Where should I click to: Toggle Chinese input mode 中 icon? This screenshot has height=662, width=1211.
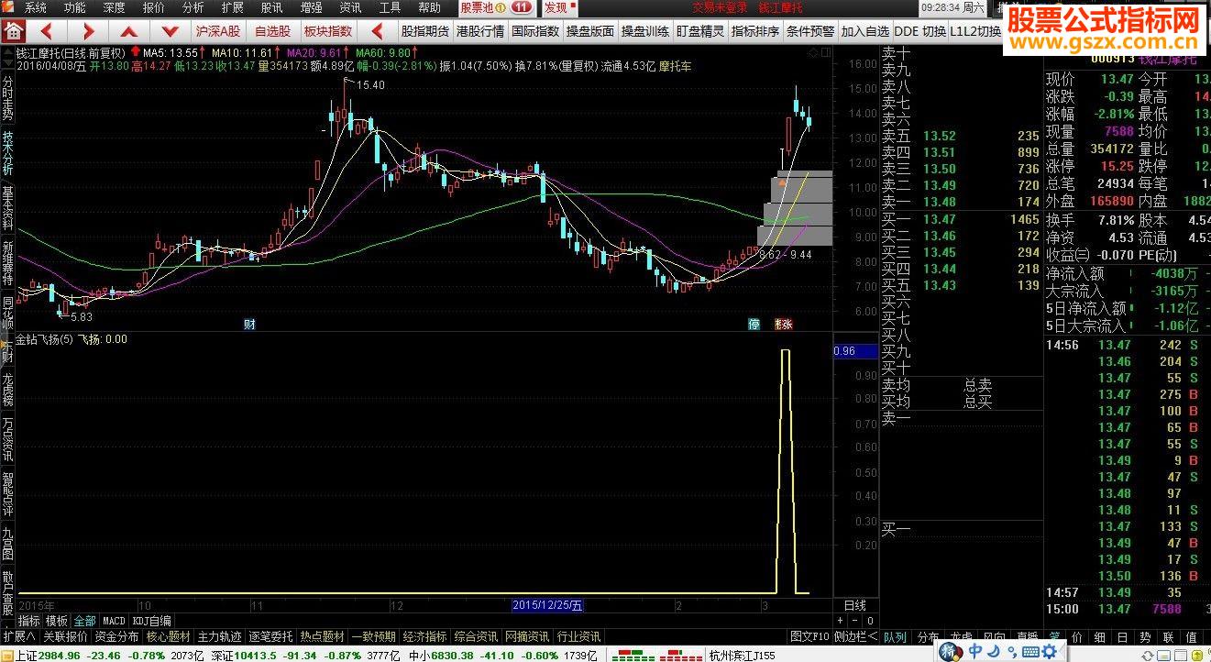coord(975,651)
